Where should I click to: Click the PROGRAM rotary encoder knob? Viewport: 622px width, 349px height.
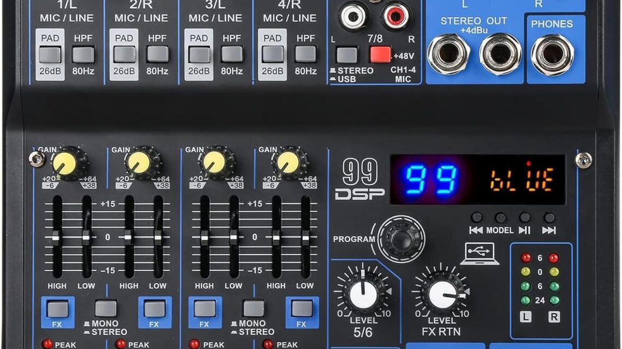pos(401,238)
